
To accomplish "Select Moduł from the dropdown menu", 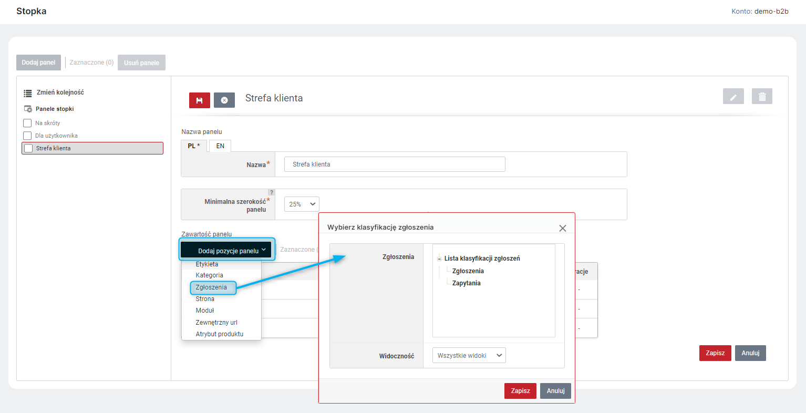I will [x=205, y=311].
